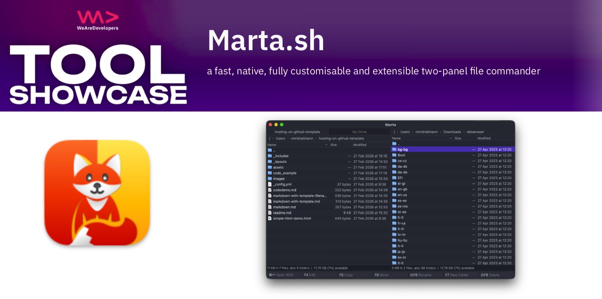The width and height of the screenshot is (602, 299).
Task: Select the ko-kr folder name
Action: (x=401, y=257)
